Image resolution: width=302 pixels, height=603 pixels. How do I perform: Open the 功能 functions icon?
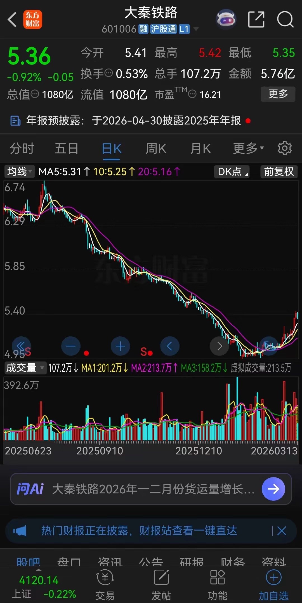pos(217,585)
